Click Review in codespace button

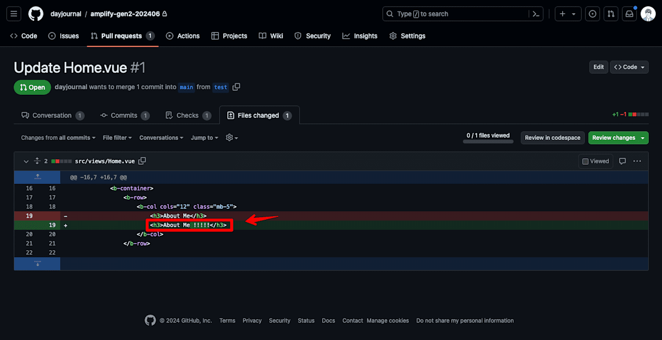point(552,138)
